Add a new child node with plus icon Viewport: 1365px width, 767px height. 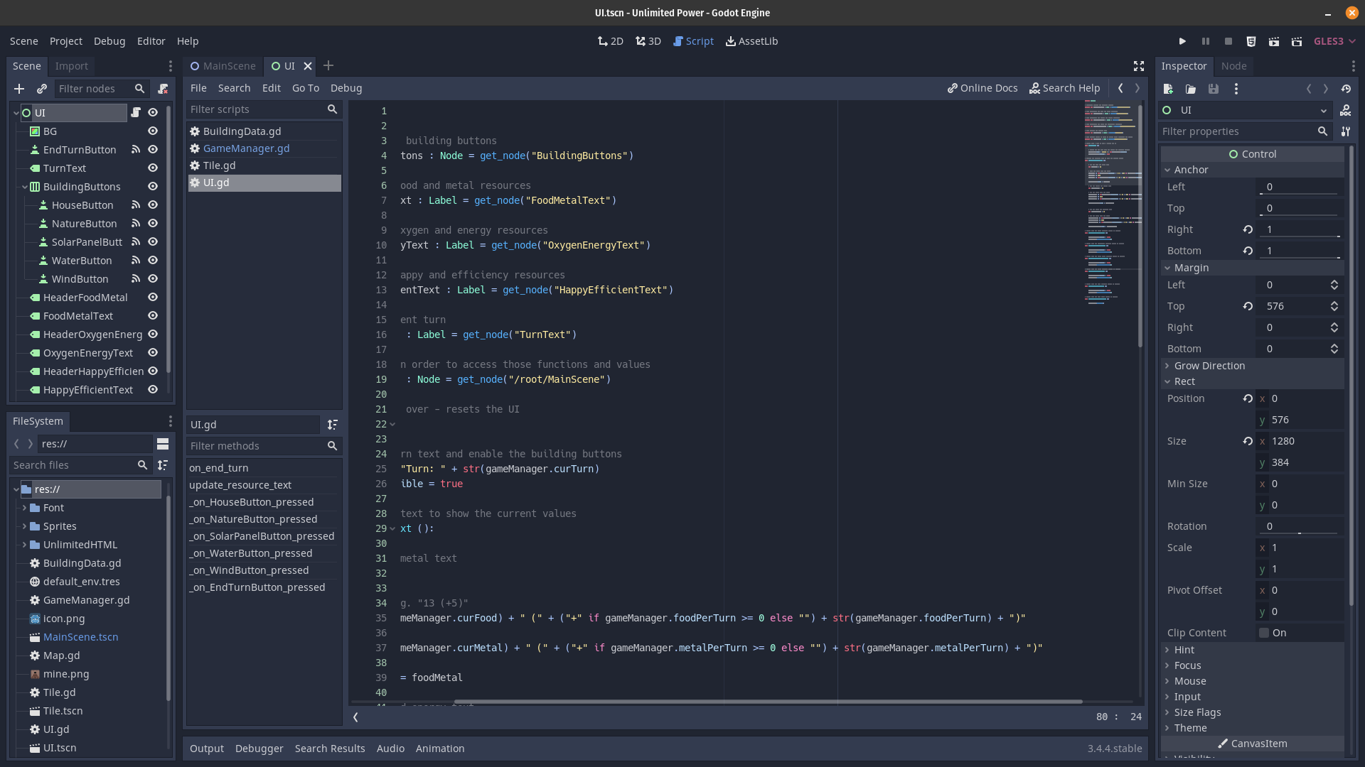click(x=19, y=89)
